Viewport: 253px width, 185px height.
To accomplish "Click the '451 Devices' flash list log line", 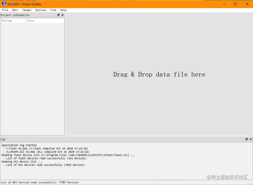I will [x=45, y=158].
